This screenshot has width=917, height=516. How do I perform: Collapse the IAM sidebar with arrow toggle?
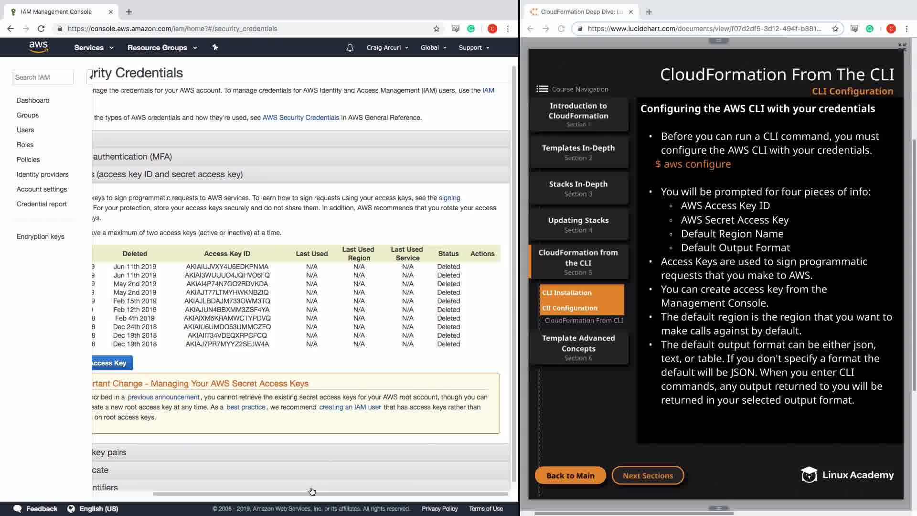coord(90,77)
